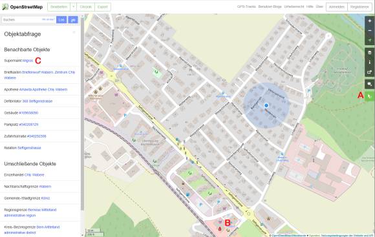Open the Export tab
Screen dimensions: 375x237
coord(103,7)
